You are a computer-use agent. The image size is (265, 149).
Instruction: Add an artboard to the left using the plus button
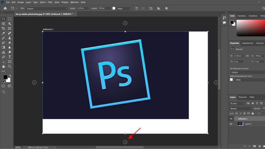pos(34,82)
